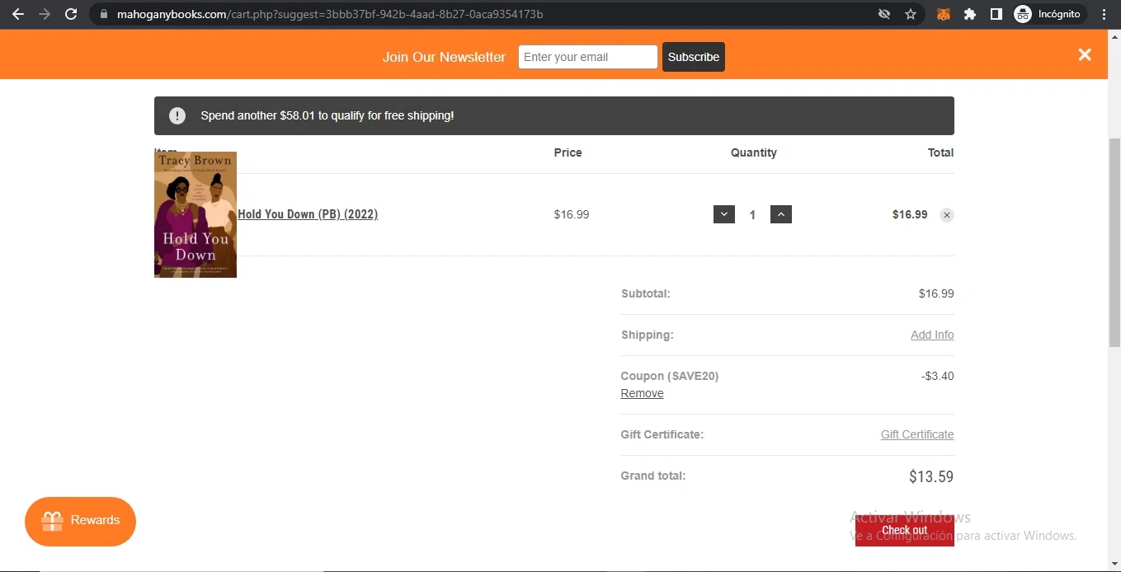Toggle the browser side panel
This screenshot has height=572, width=1121.
pyautogui.click(x=996, y=14)
